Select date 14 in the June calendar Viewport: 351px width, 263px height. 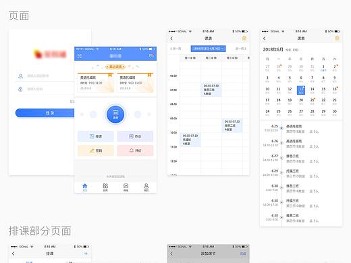tap(313, 90)
